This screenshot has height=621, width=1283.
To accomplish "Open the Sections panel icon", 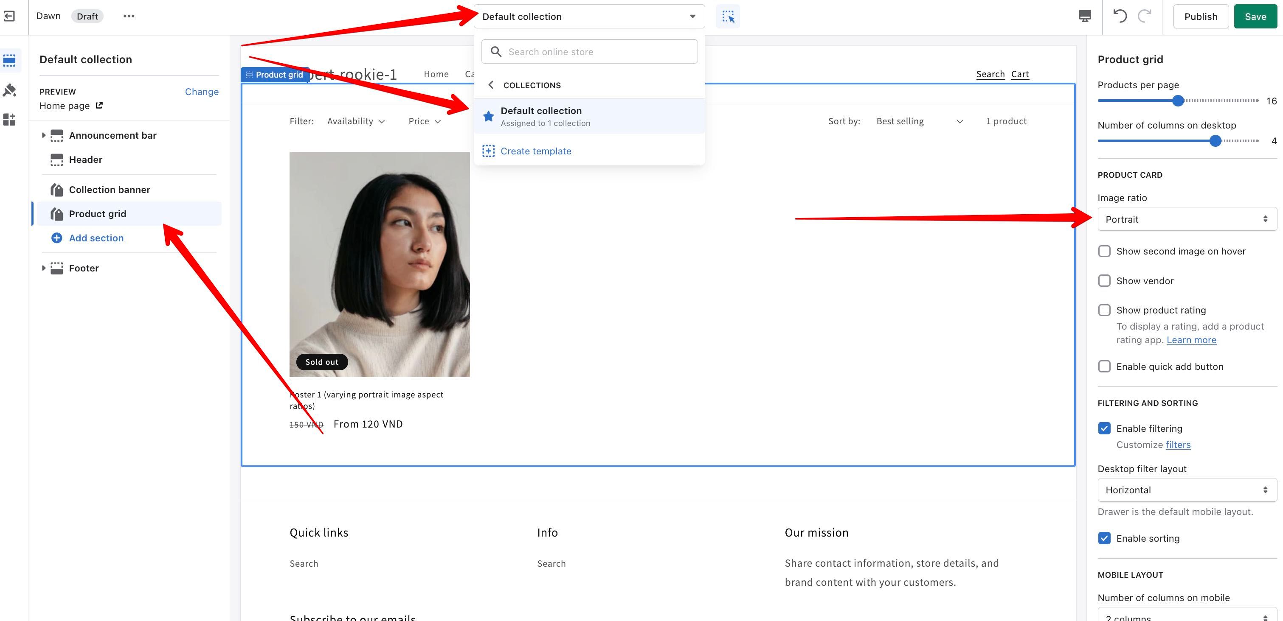I will click(9, 61).
